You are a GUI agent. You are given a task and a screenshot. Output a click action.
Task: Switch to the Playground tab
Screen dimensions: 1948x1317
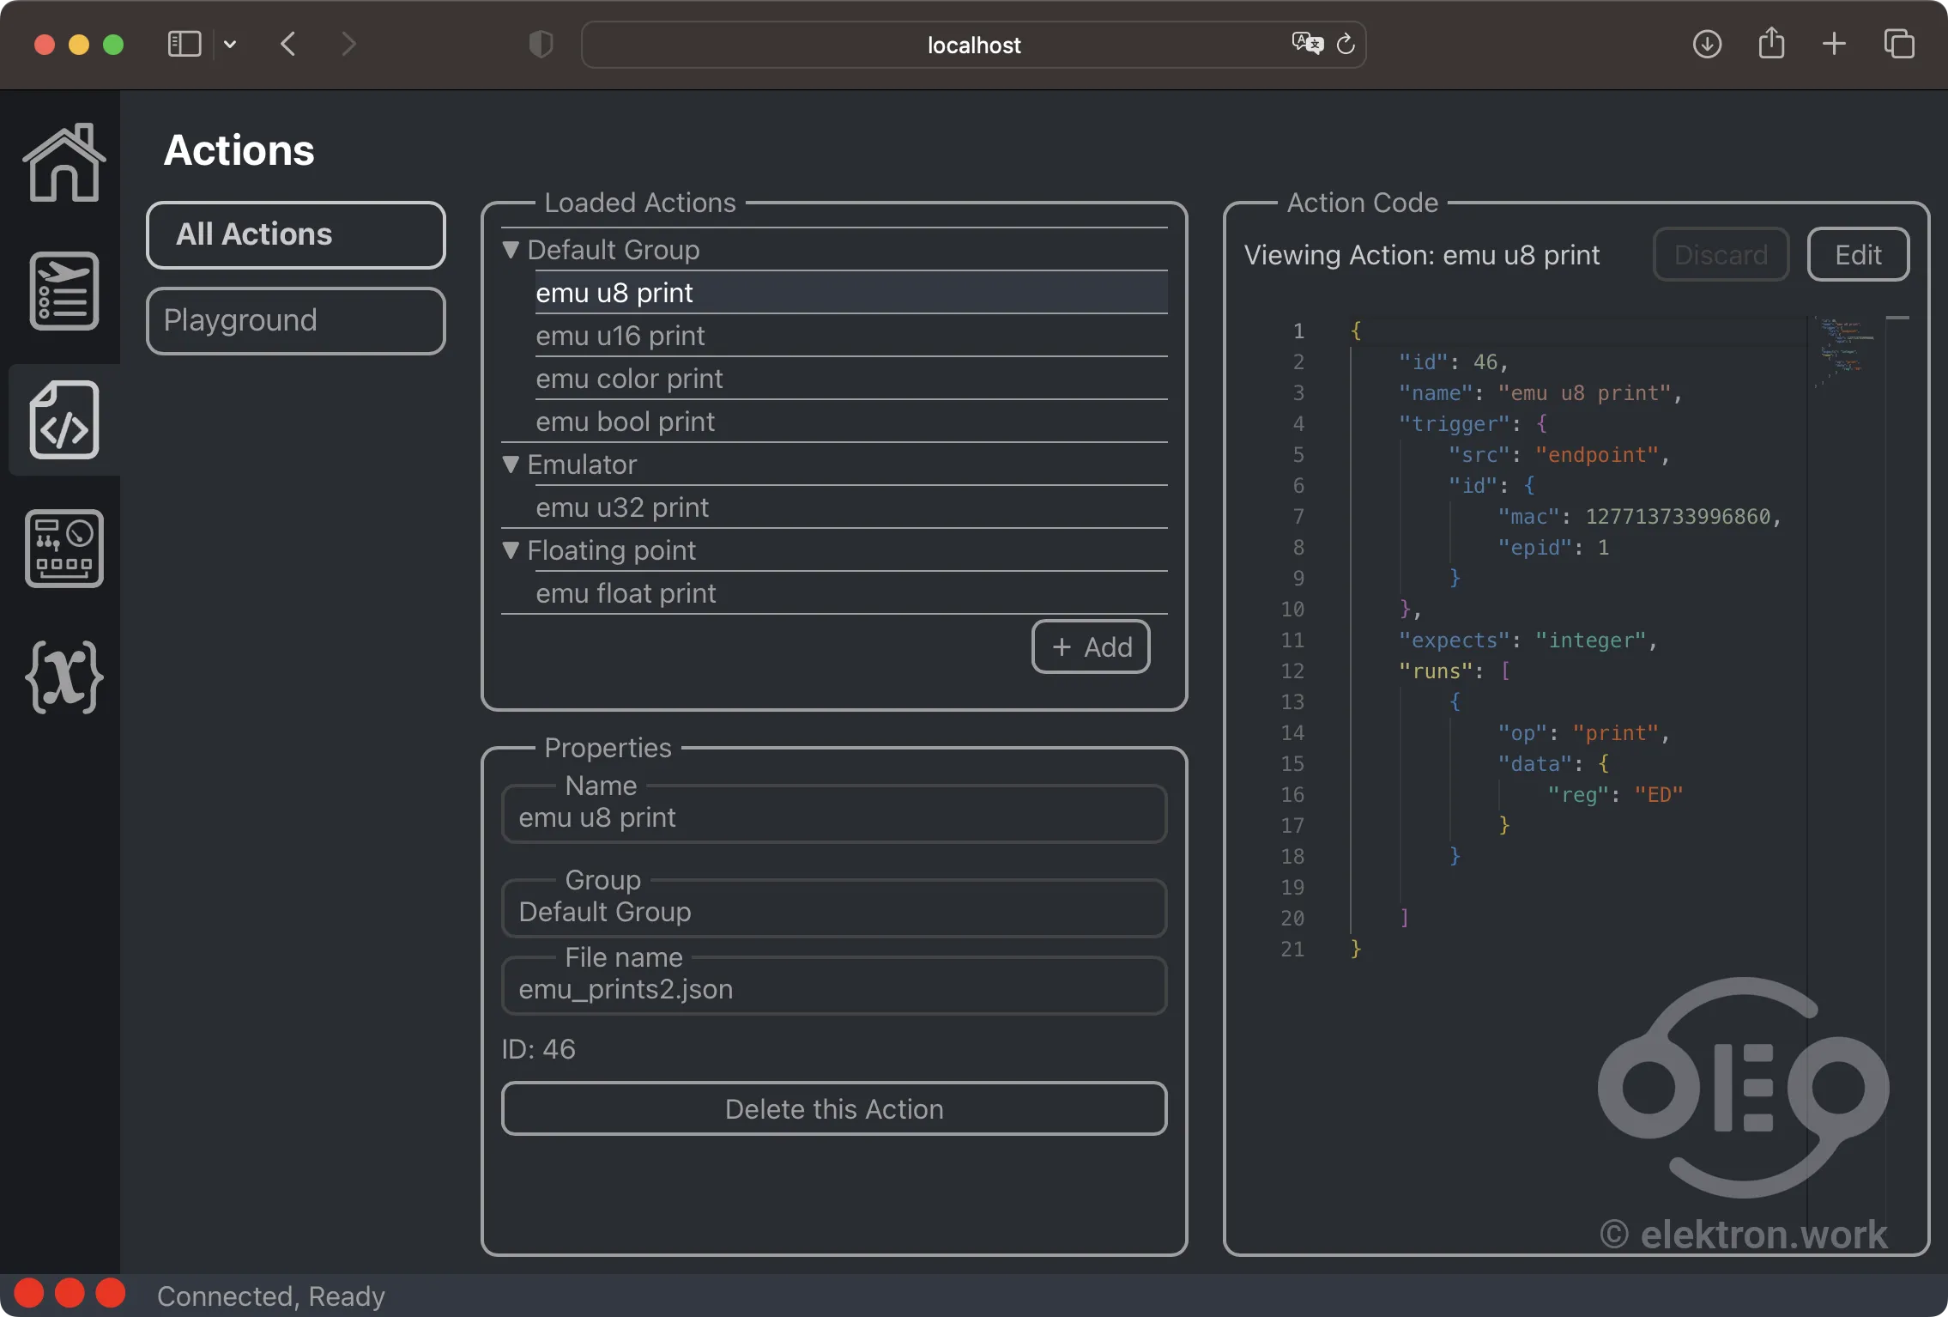tap(296, 320)
